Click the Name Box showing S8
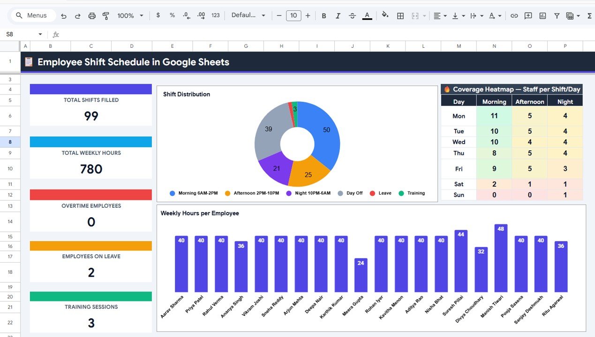The height and width of the screenshot is (337, 595). point(21,34)
